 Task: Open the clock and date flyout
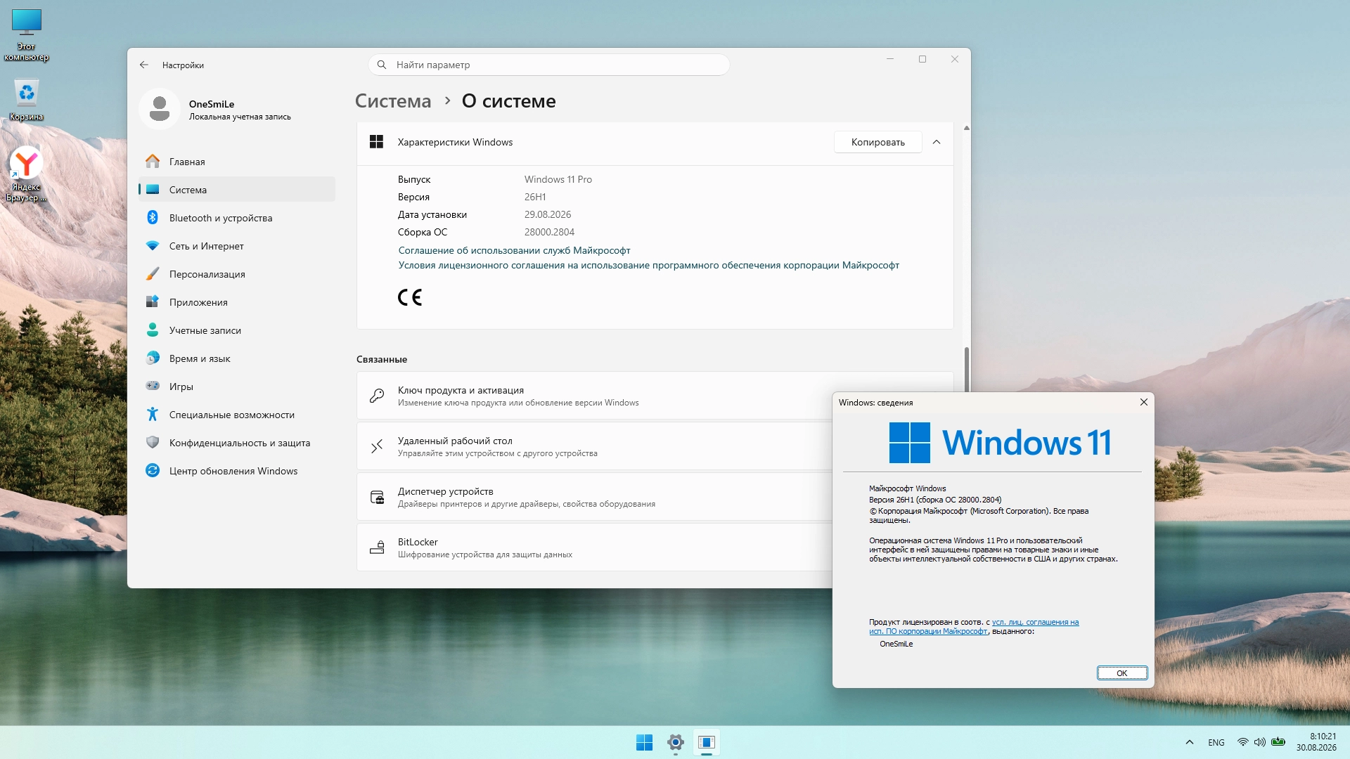coord(1316,742)
